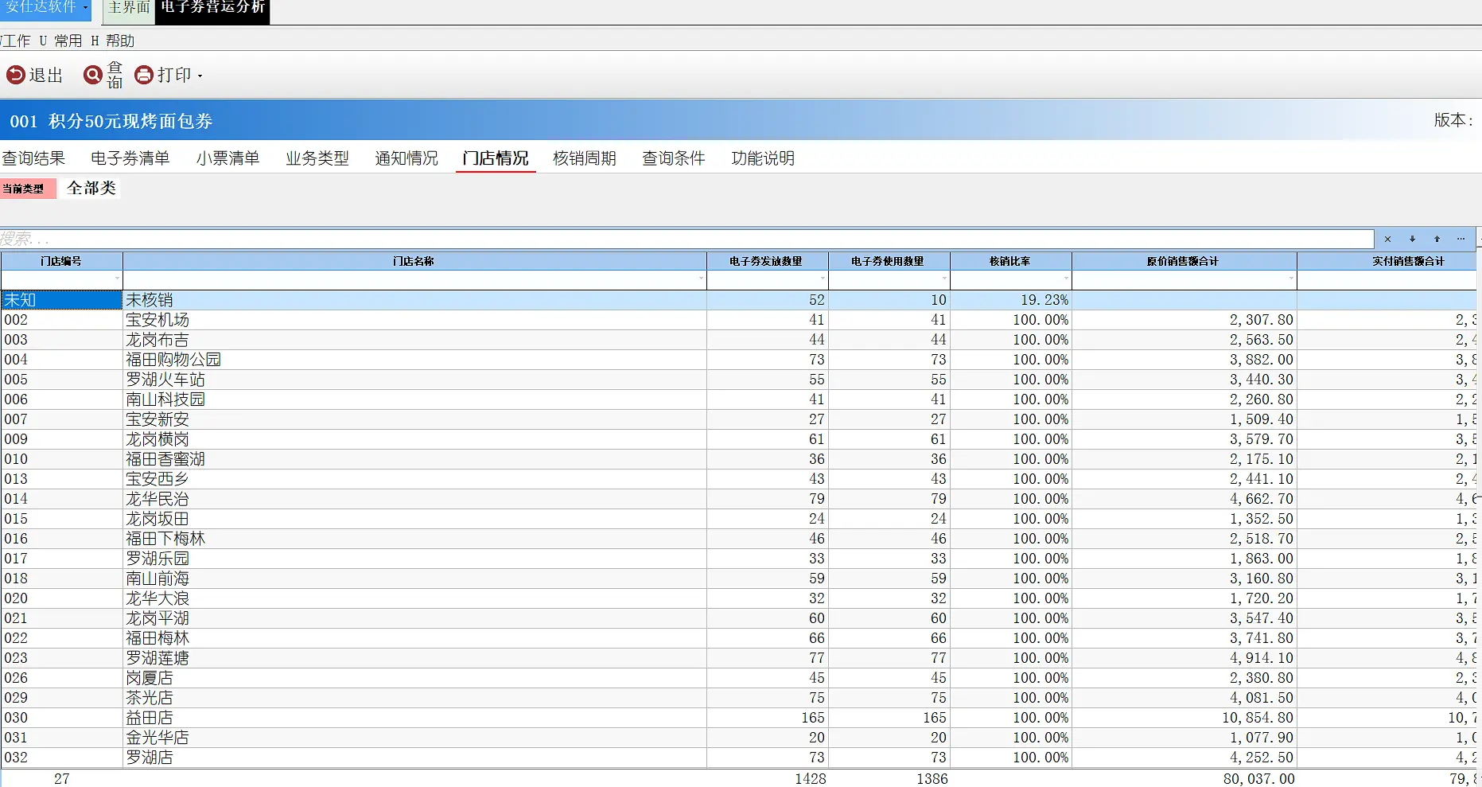This screenshot has width=1482, height=787.
Task: Click the red 打印 printer icon
Action: point(144,75)
